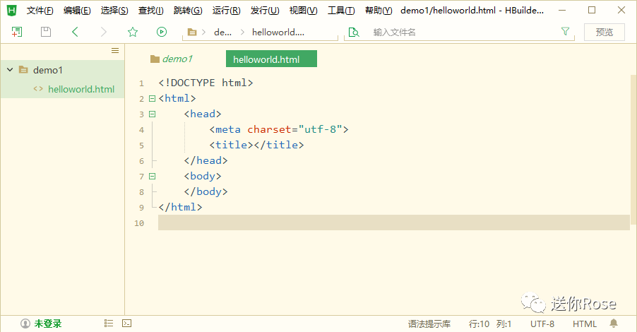Click the 行:10 列:1 position indicator

490,324
